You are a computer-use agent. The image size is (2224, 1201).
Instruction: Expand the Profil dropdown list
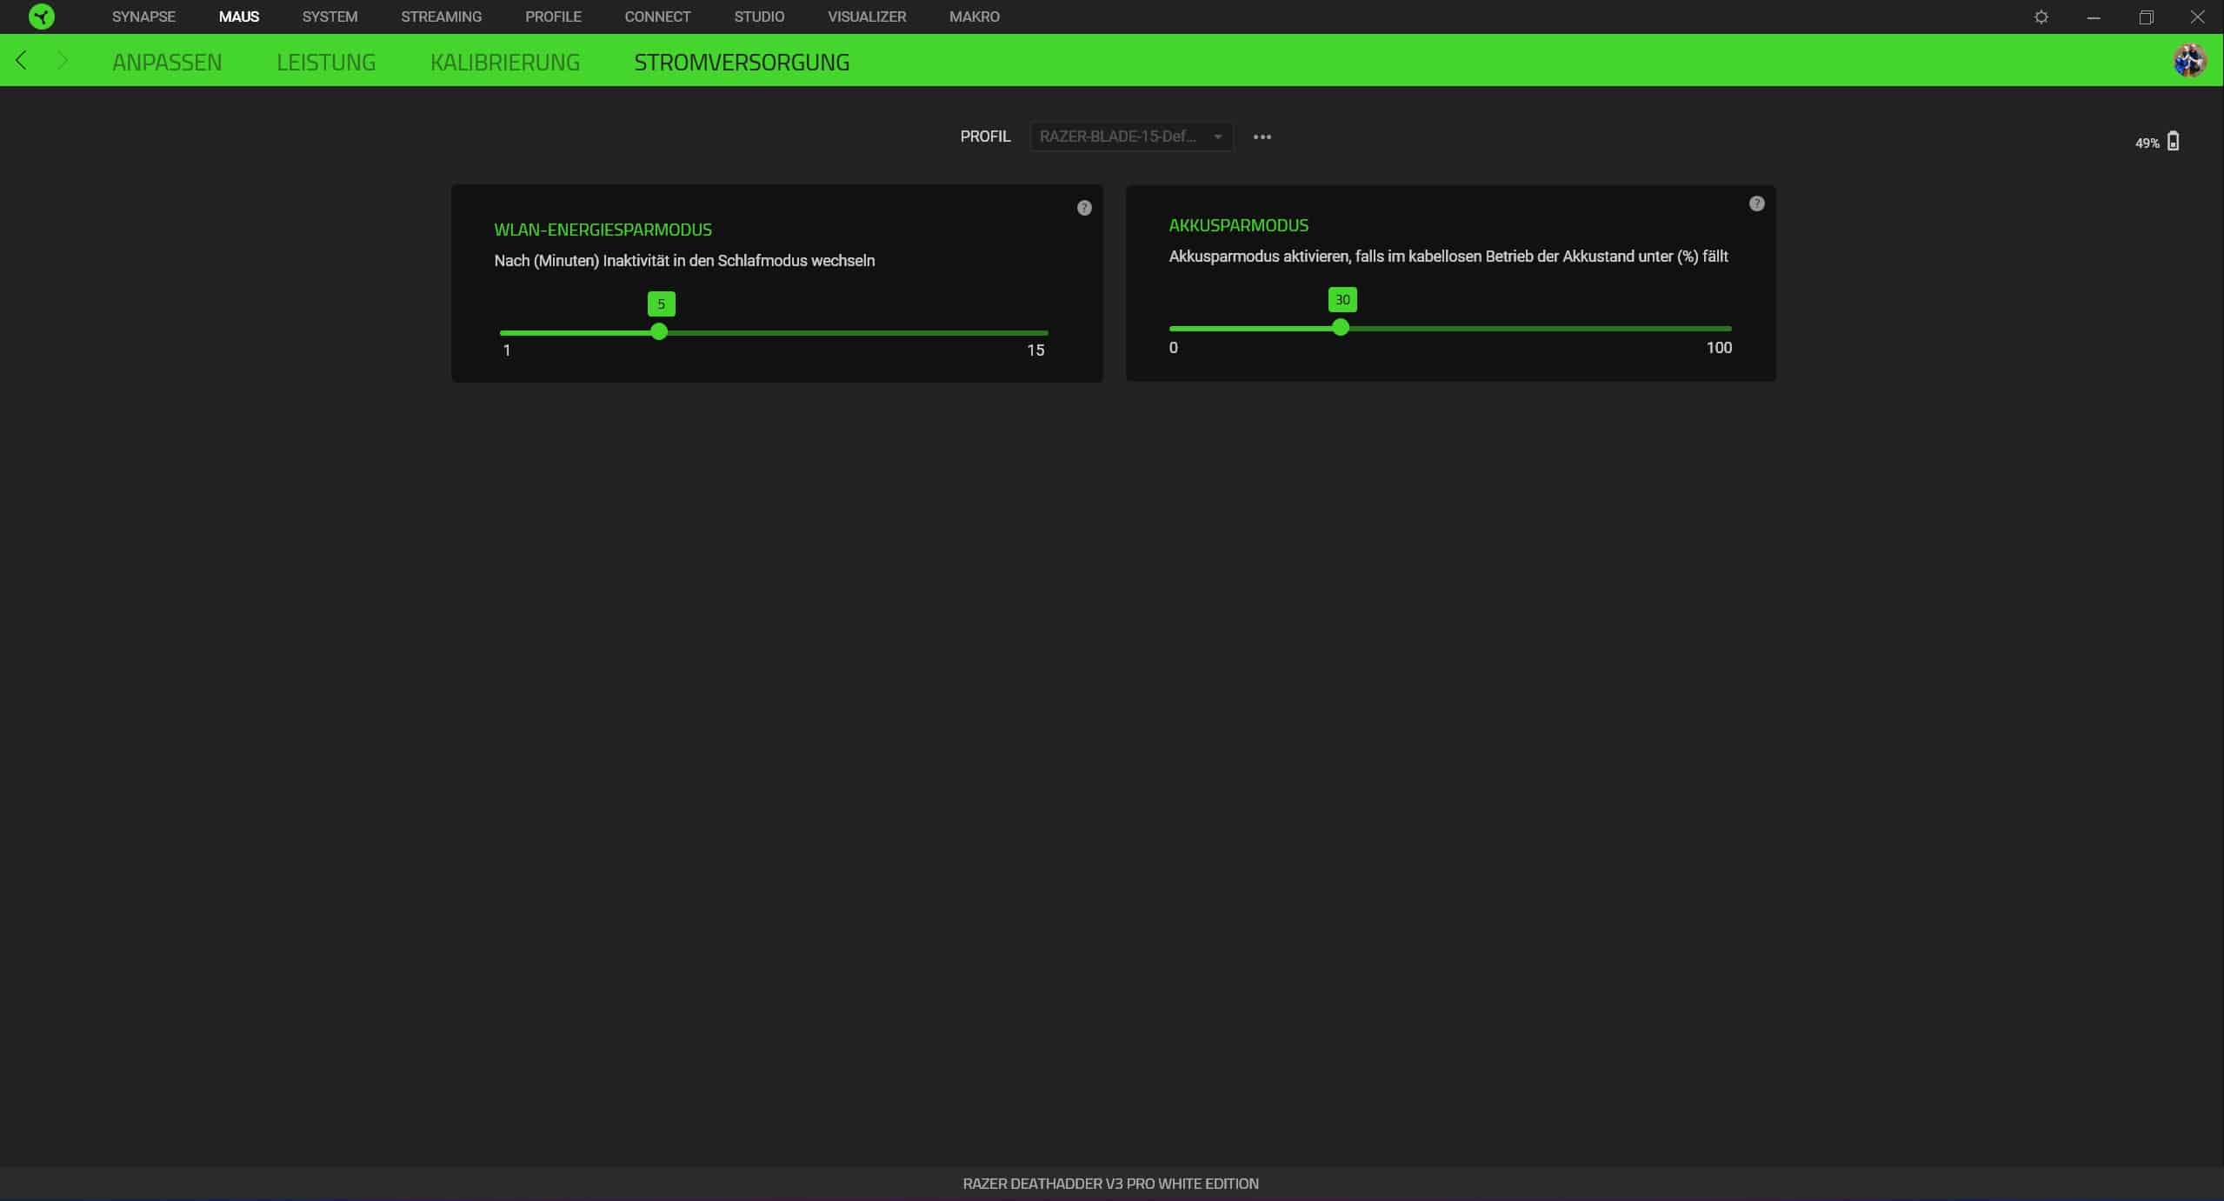[x=1130, y=137]
